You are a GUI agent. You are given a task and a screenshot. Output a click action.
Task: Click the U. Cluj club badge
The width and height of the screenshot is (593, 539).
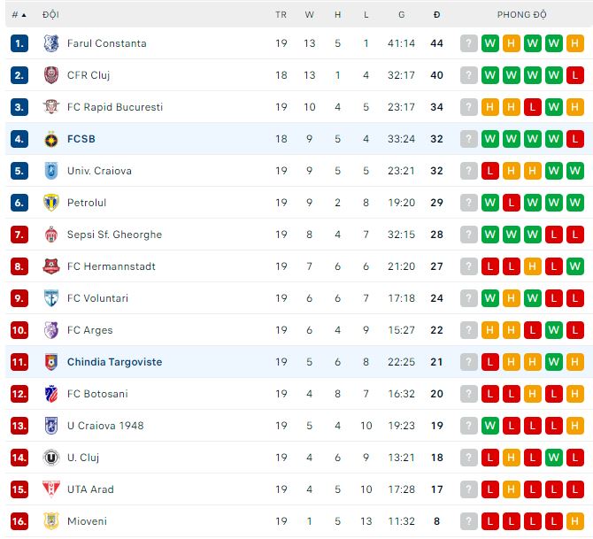pos(50,458)
